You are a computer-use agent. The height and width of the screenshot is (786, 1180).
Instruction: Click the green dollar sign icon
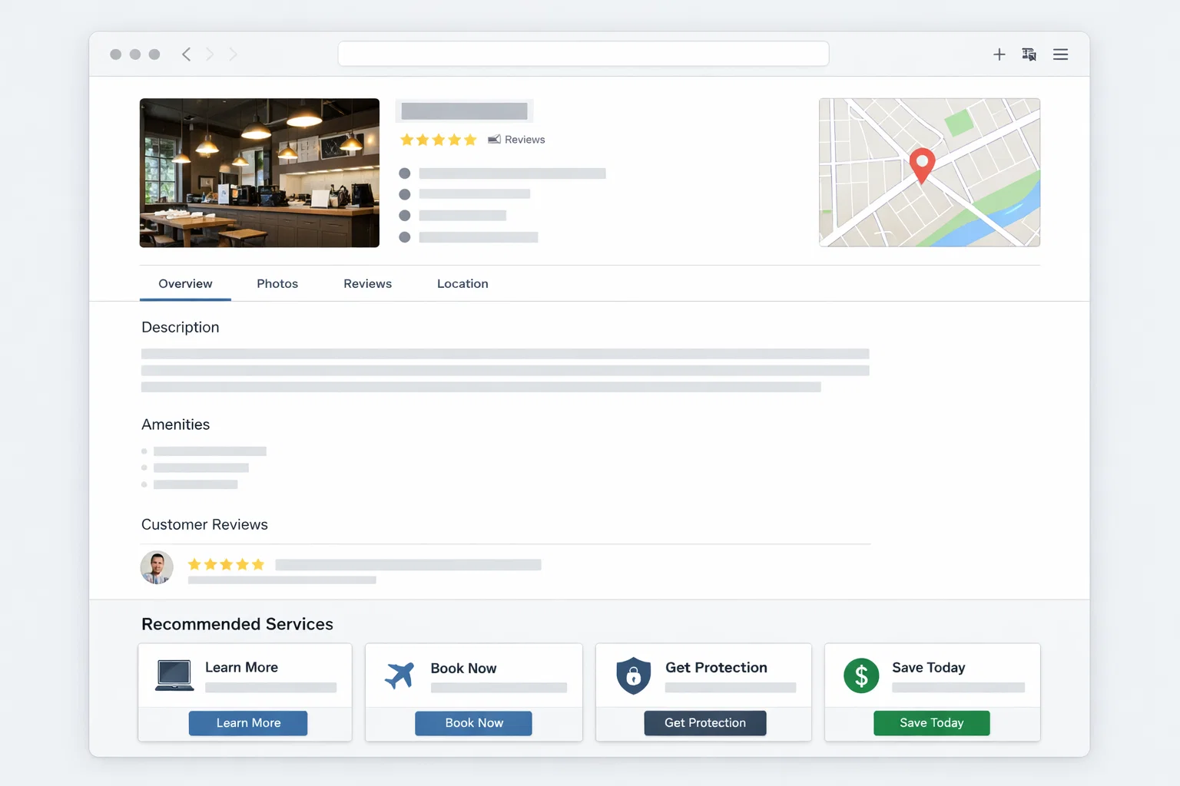861,675
